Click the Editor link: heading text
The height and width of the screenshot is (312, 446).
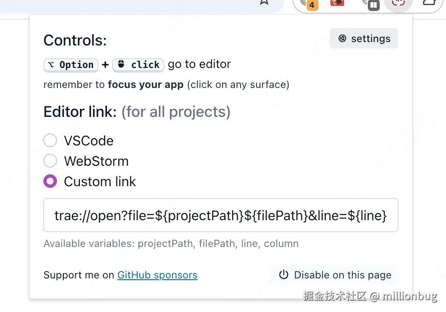point(80,112)
